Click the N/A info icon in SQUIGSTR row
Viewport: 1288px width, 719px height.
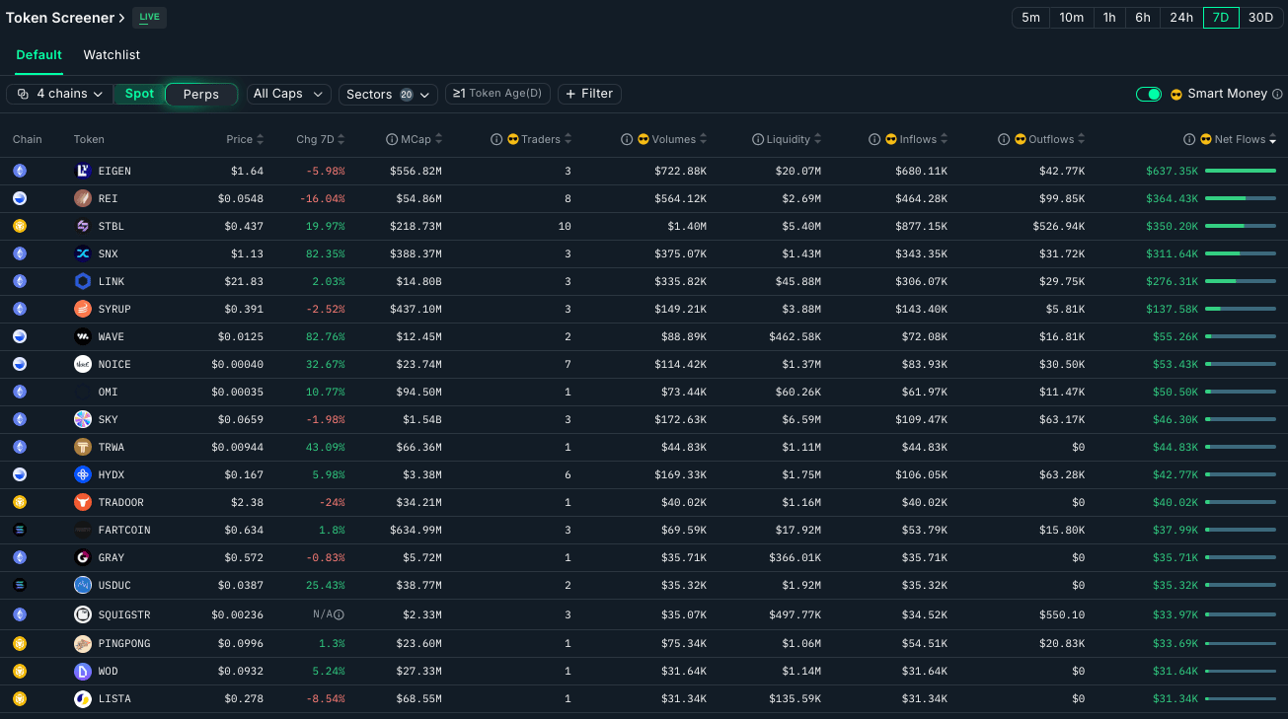click(339, 614)
